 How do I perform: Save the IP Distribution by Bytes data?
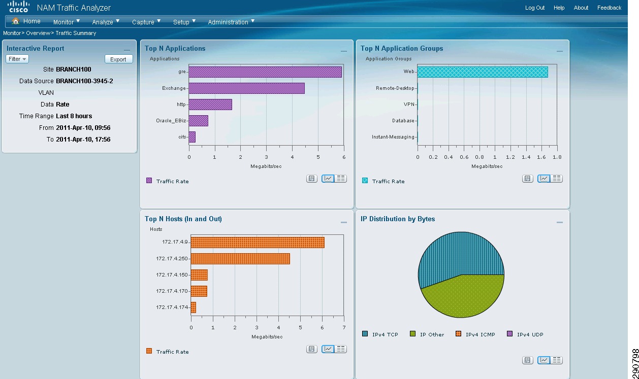(528, 360)
